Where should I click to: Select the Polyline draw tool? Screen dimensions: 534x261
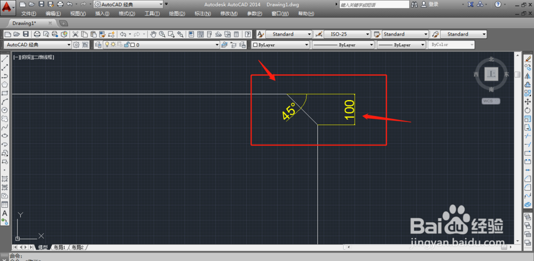(5, 76)
